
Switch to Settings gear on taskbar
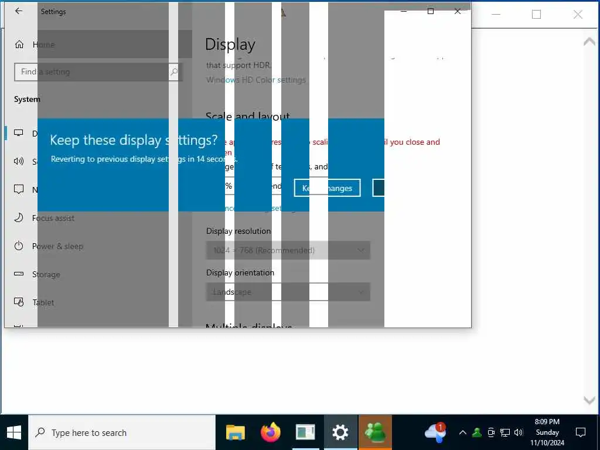point(340,433)
